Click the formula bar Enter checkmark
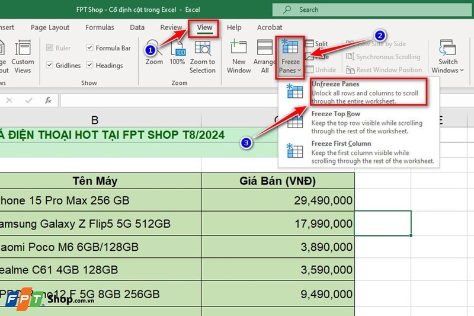Image resolution: width=474 pixels, height=316 pixels. click(x=28, y=100)
